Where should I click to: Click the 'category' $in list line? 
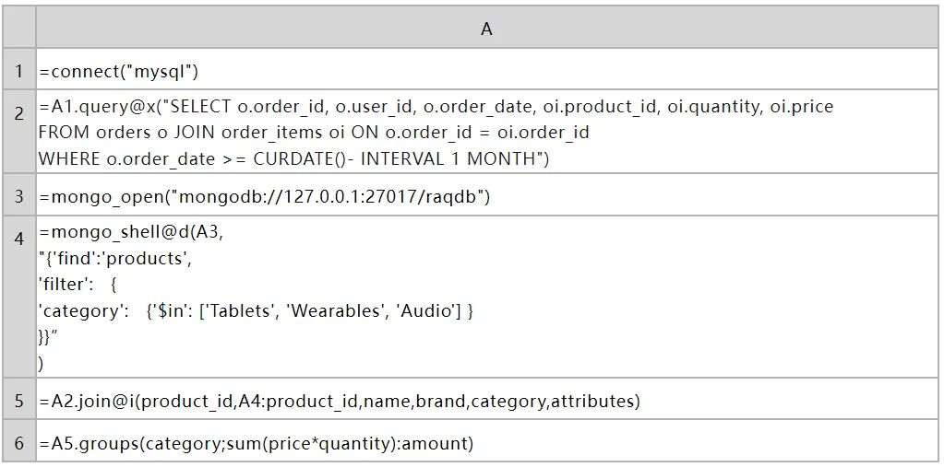256,311
